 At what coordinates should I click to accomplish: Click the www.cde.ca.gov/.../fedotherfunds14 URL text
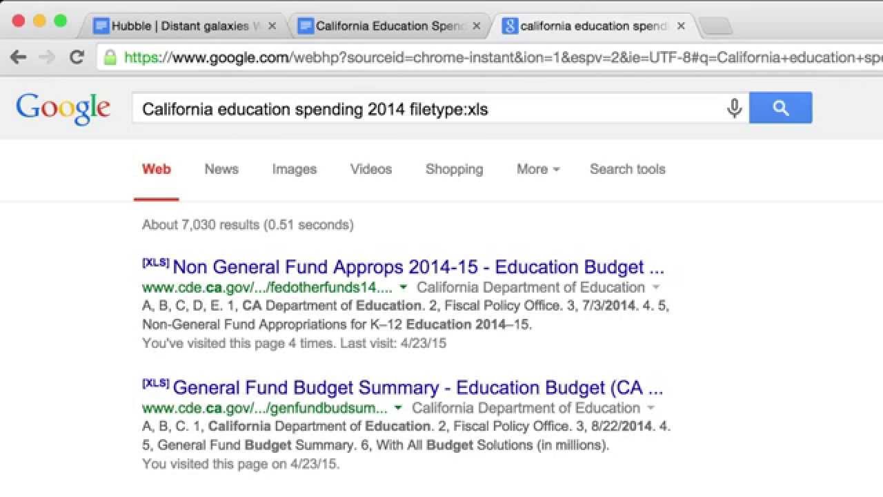pyautogui.click(x=268, y=287)
